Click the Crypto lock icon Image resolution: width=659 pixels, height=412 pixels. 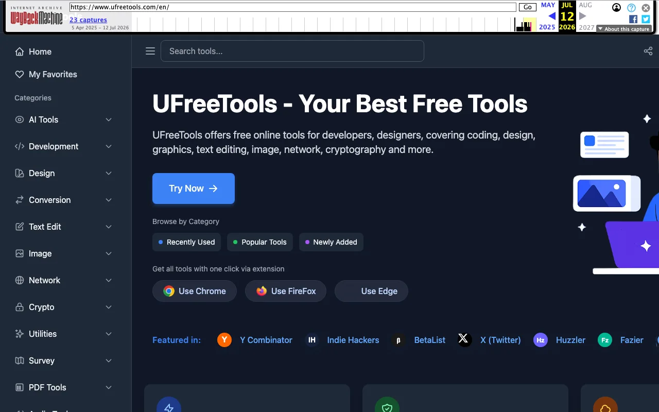click(20, 307)
